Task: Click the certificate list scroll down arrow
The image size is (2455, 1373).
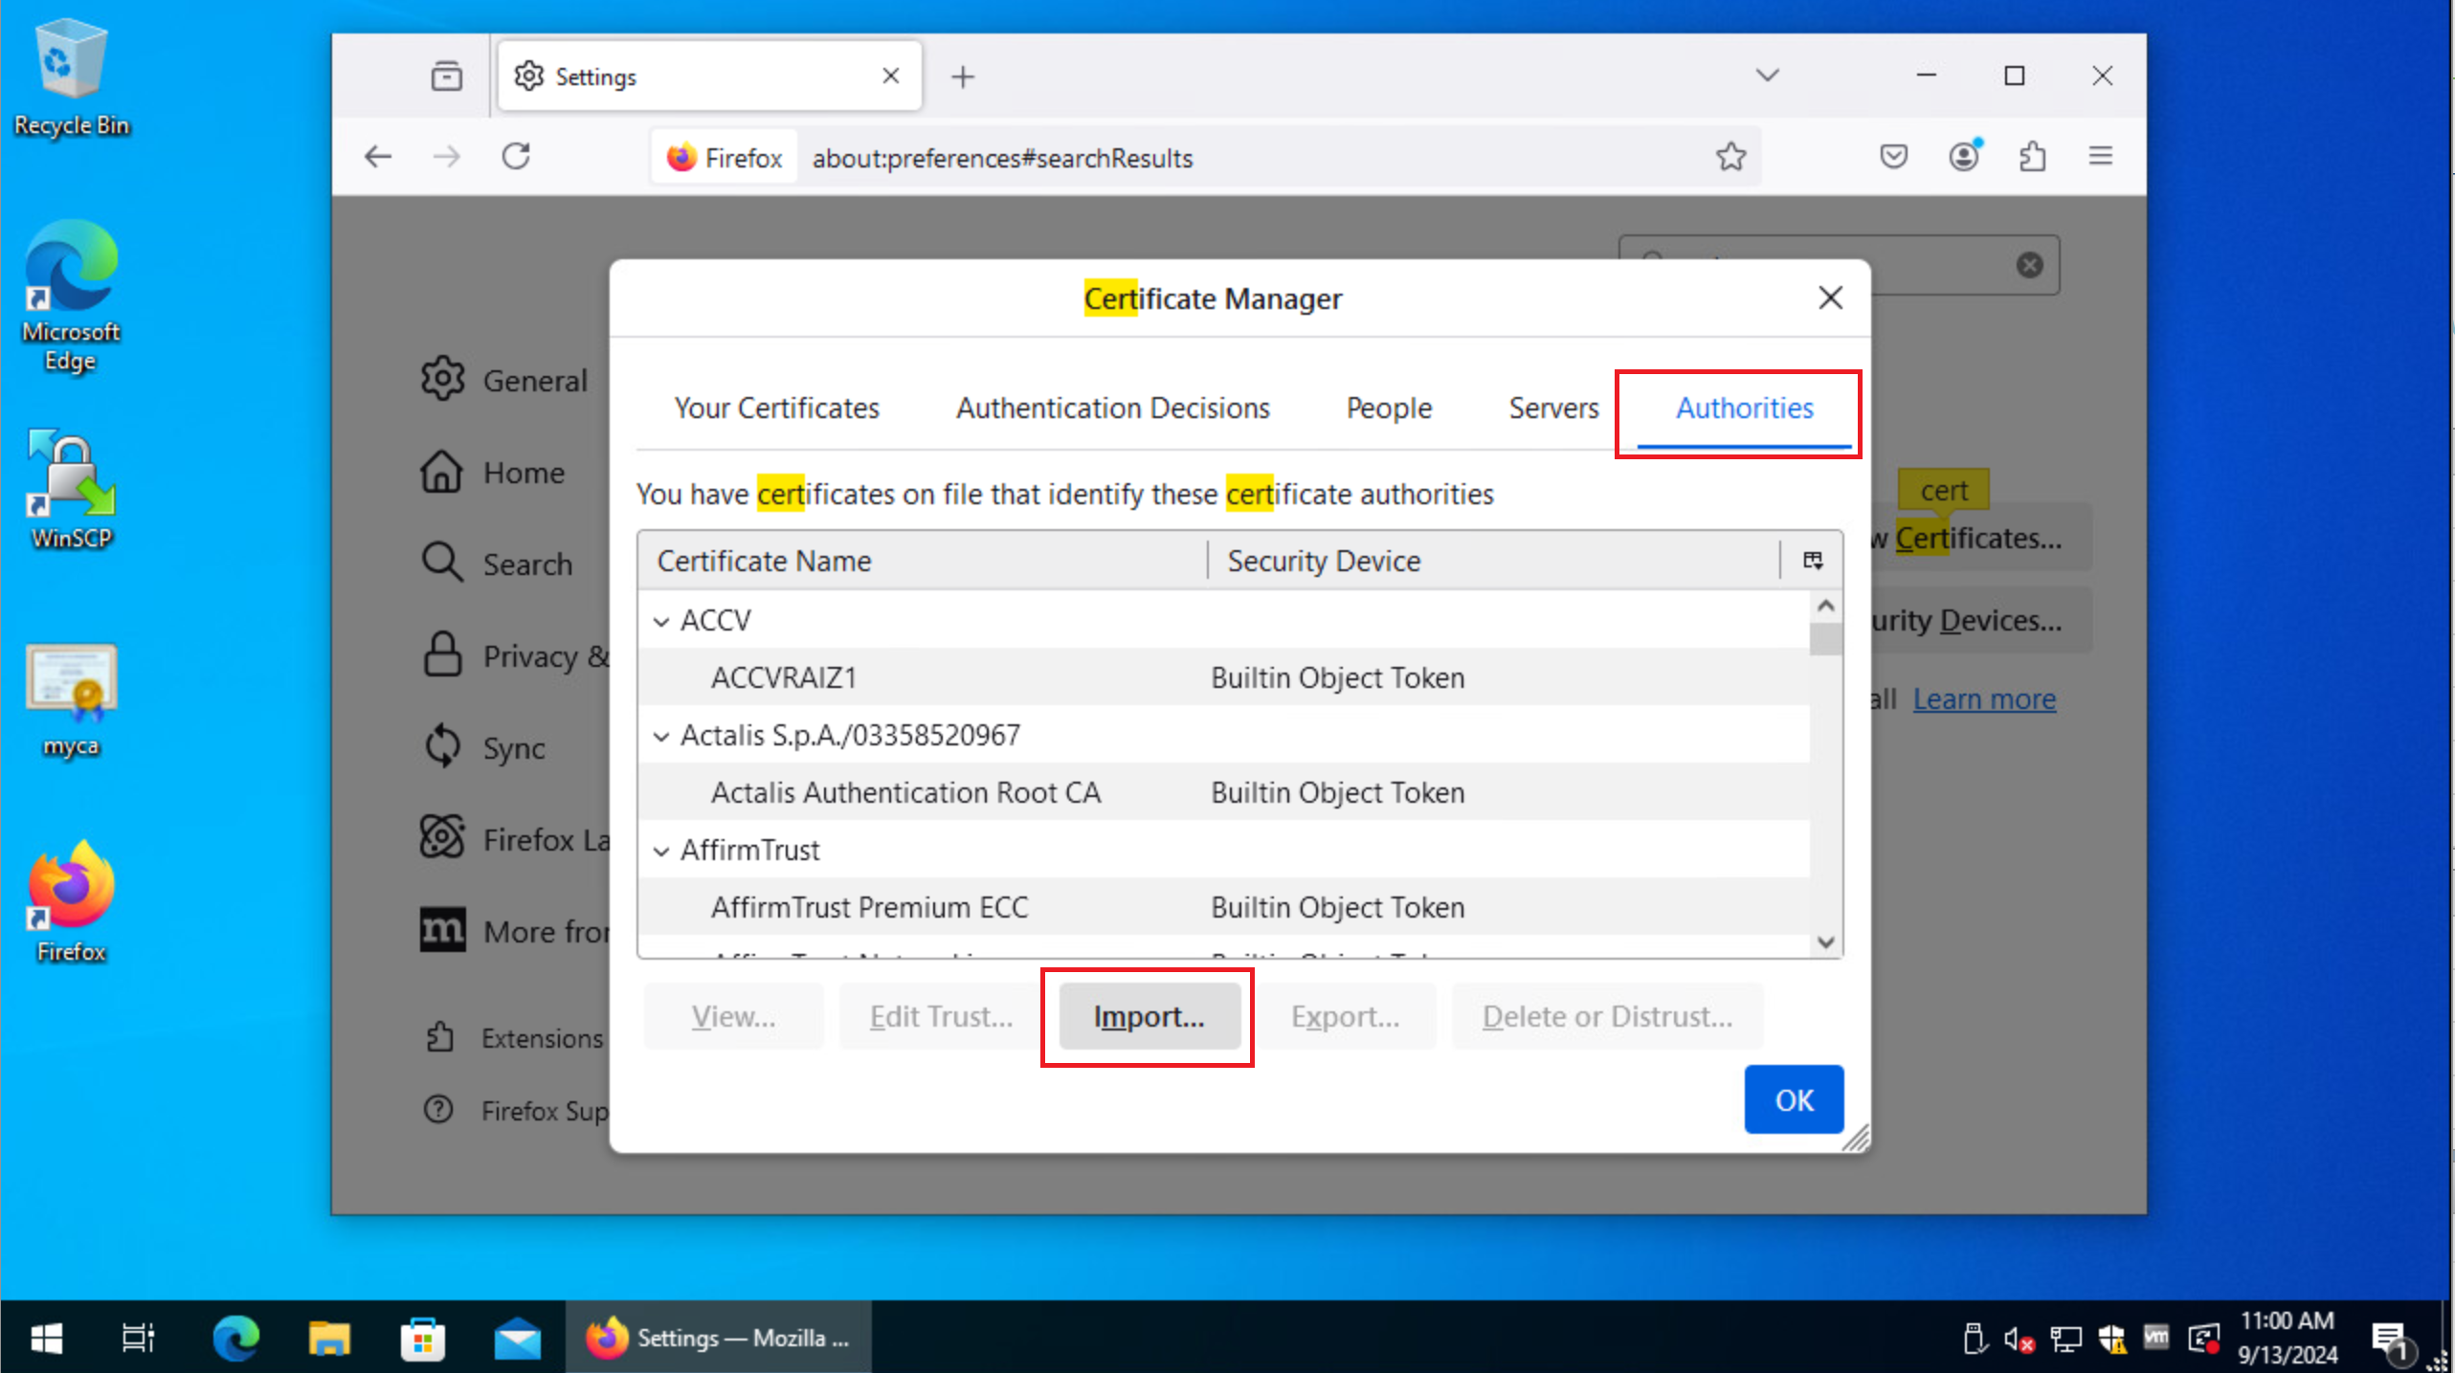Action: 1825,942
